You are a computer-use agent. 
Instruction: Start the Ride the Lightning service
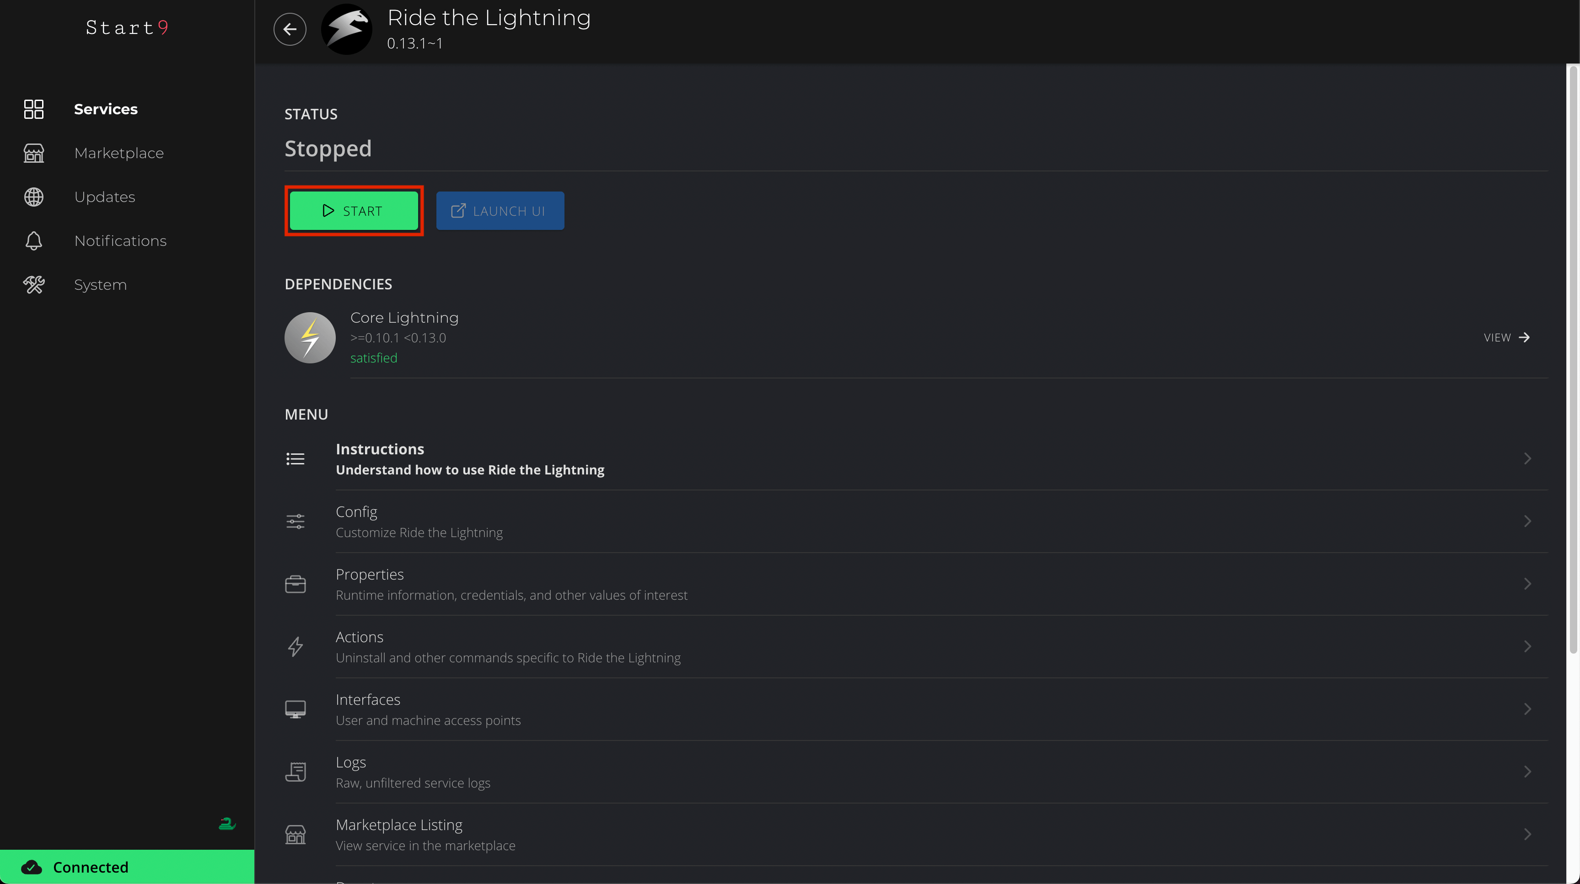[354, 211]
